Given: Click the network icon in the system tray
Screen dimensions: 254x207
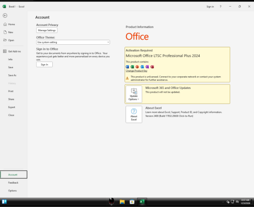Looking at the screenshot, I should pyautogui.click(x=233, y=201).
